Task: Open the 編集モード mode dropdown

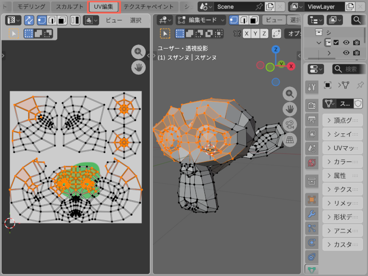Action: 200,20
